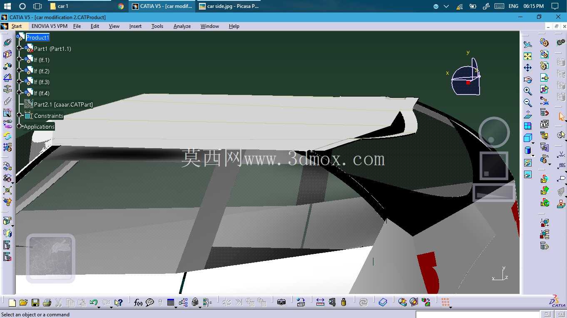Expand the Constraints node
This screenshot has width=567, height=318.
click(x=19, y=115)
